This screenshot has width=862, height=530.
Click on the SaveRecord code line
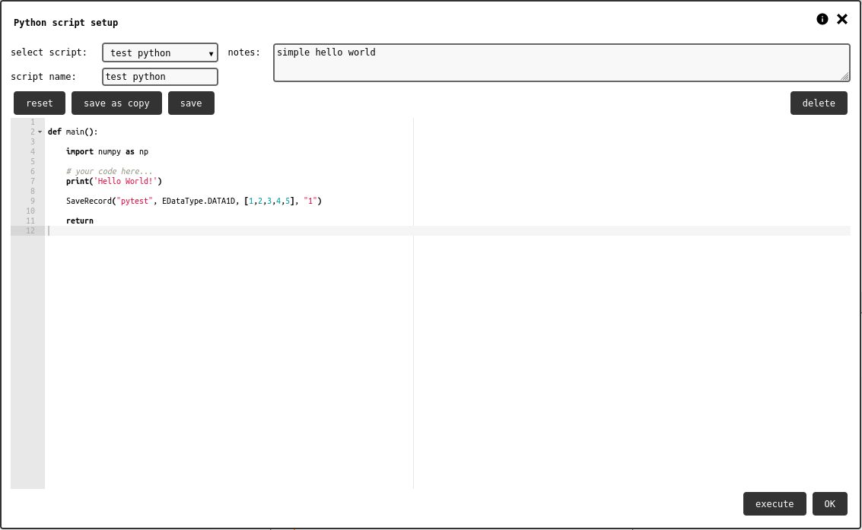(x=193, y=202)
